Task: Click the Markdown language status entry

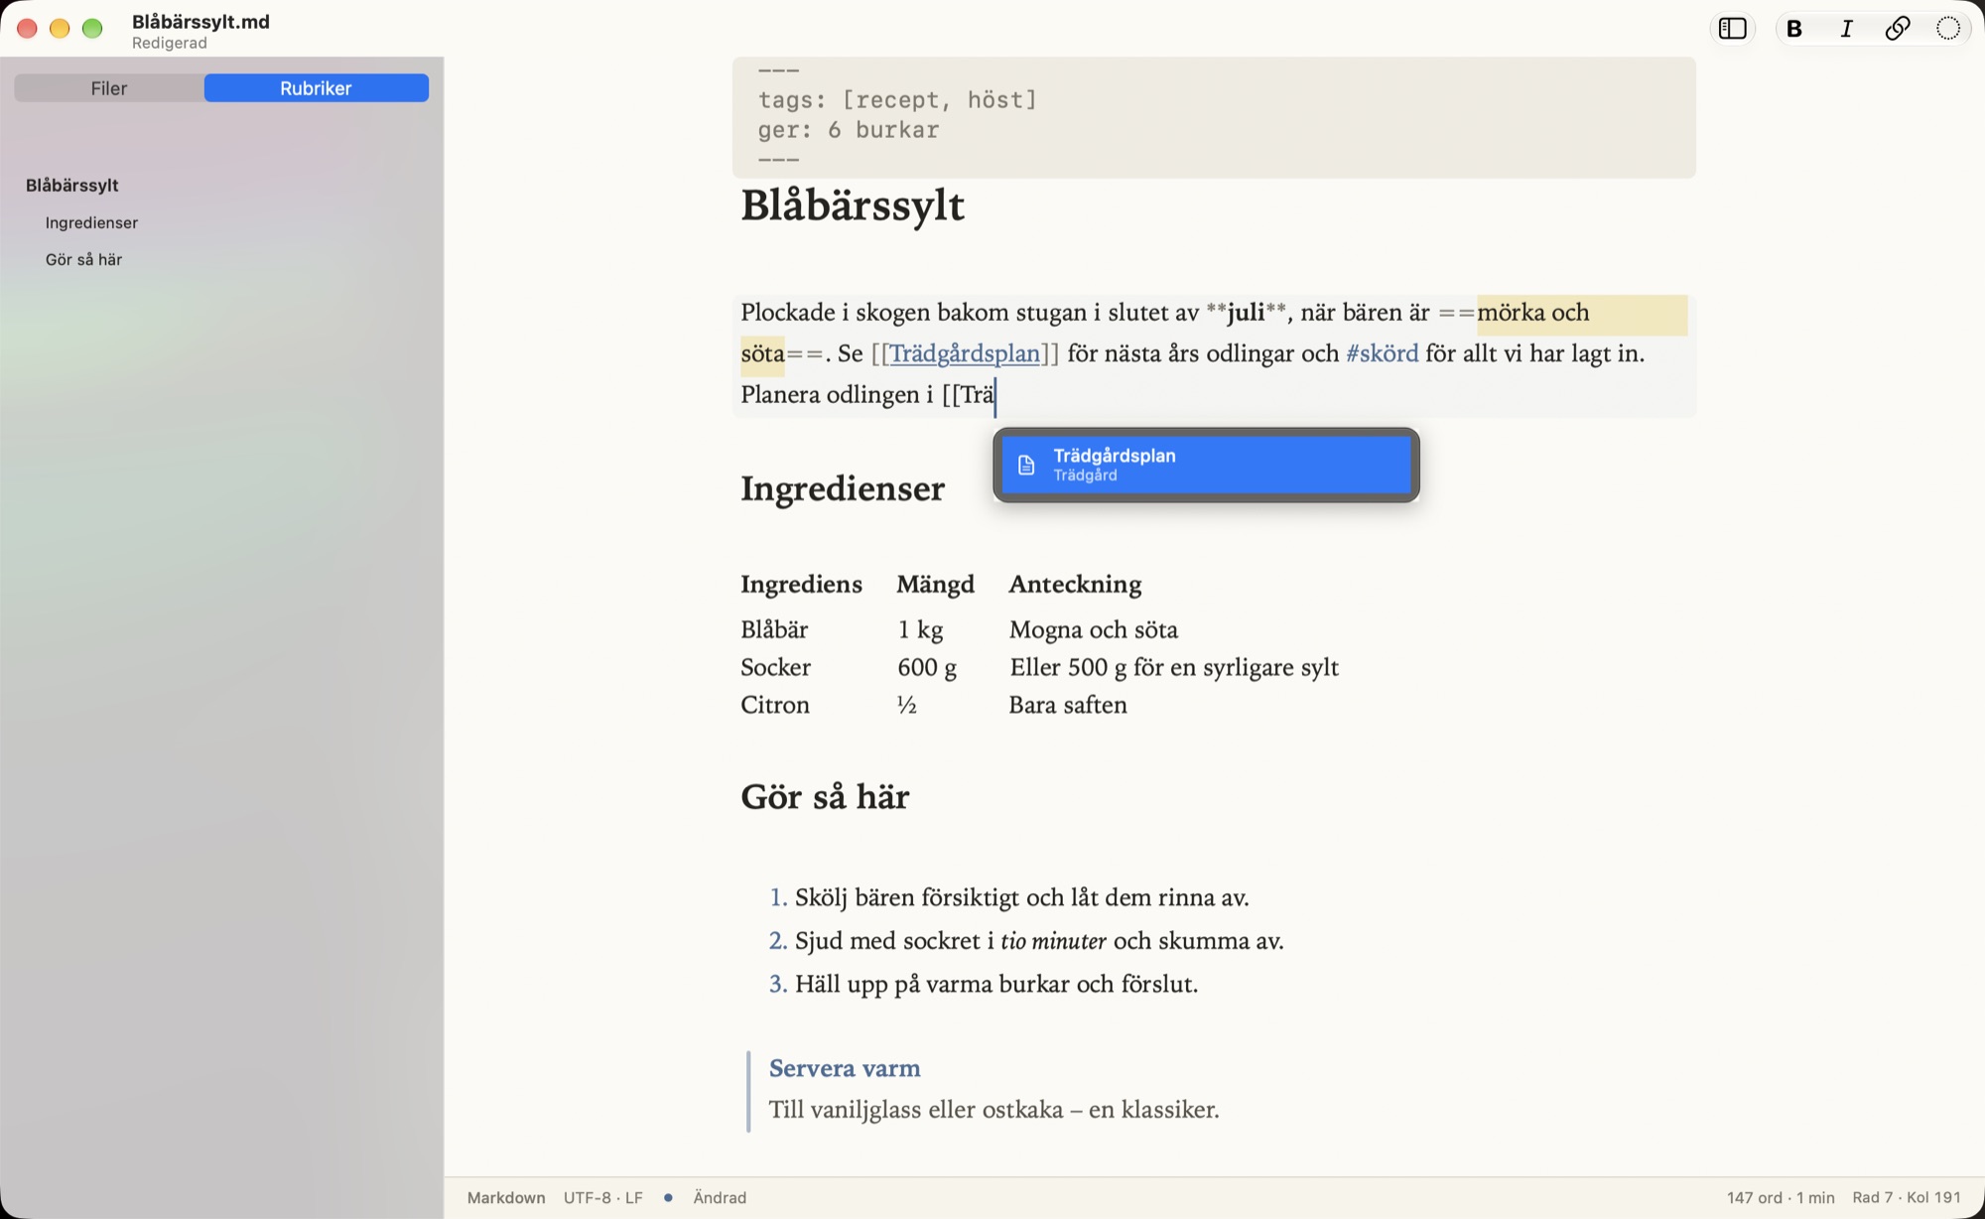Action: coord(506,1197)
